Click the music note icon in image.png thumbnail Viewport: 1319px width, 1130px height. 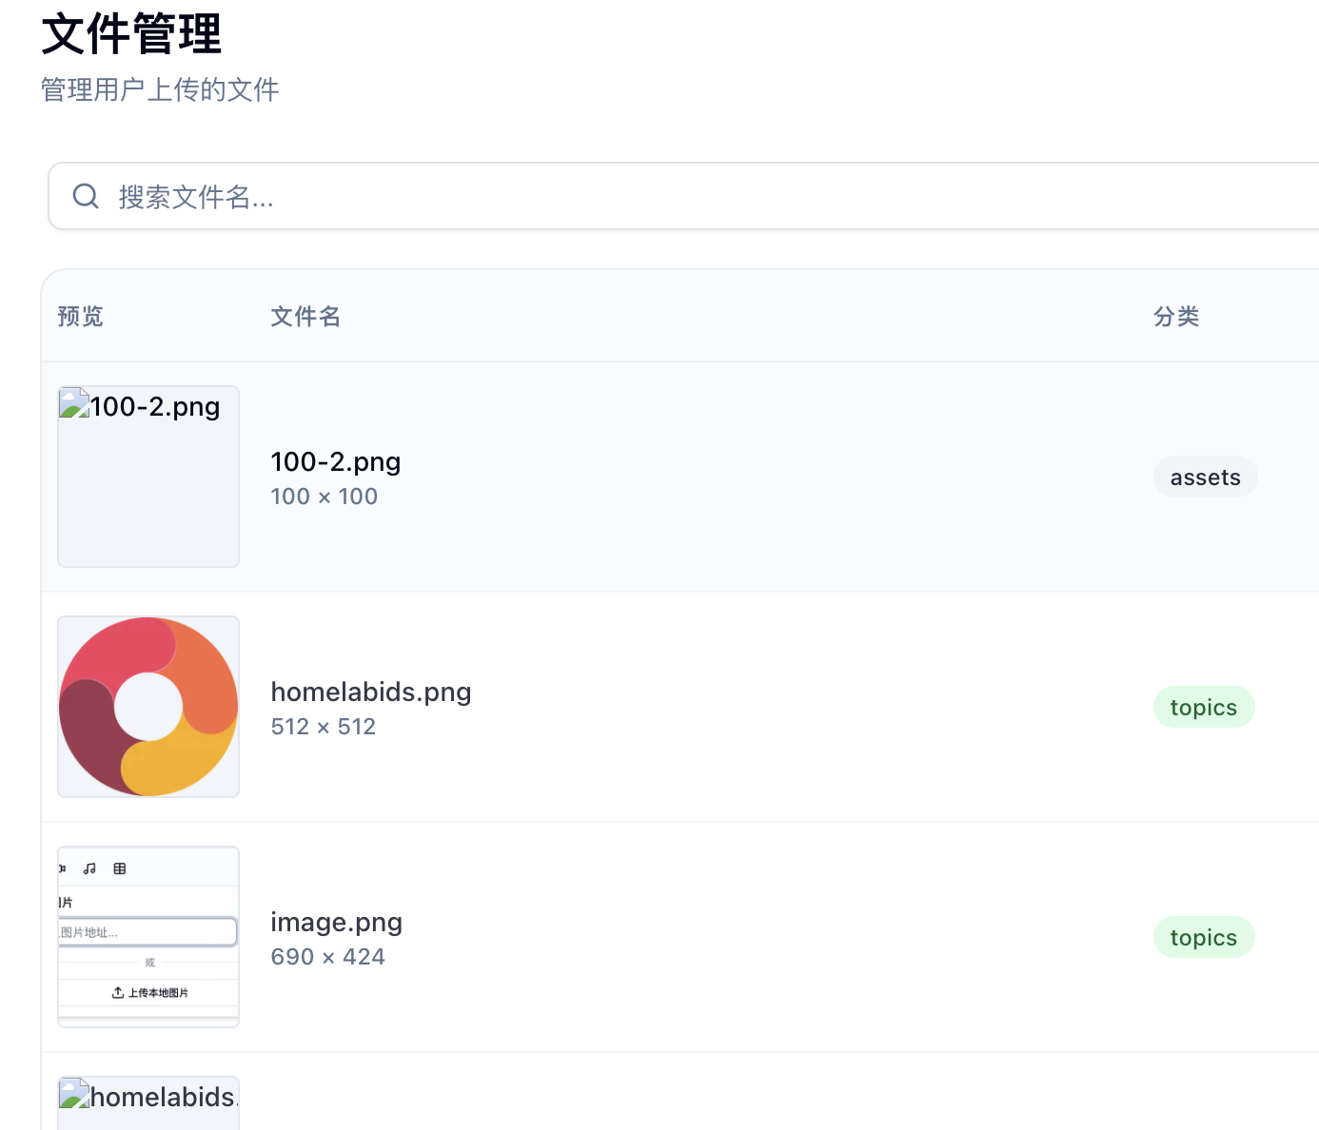coord(90,868)
